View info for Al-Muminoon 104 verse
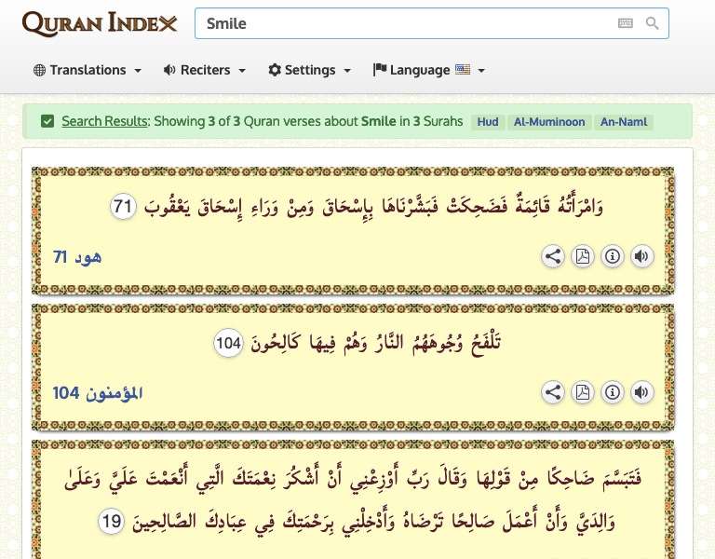 click(613, 393)
